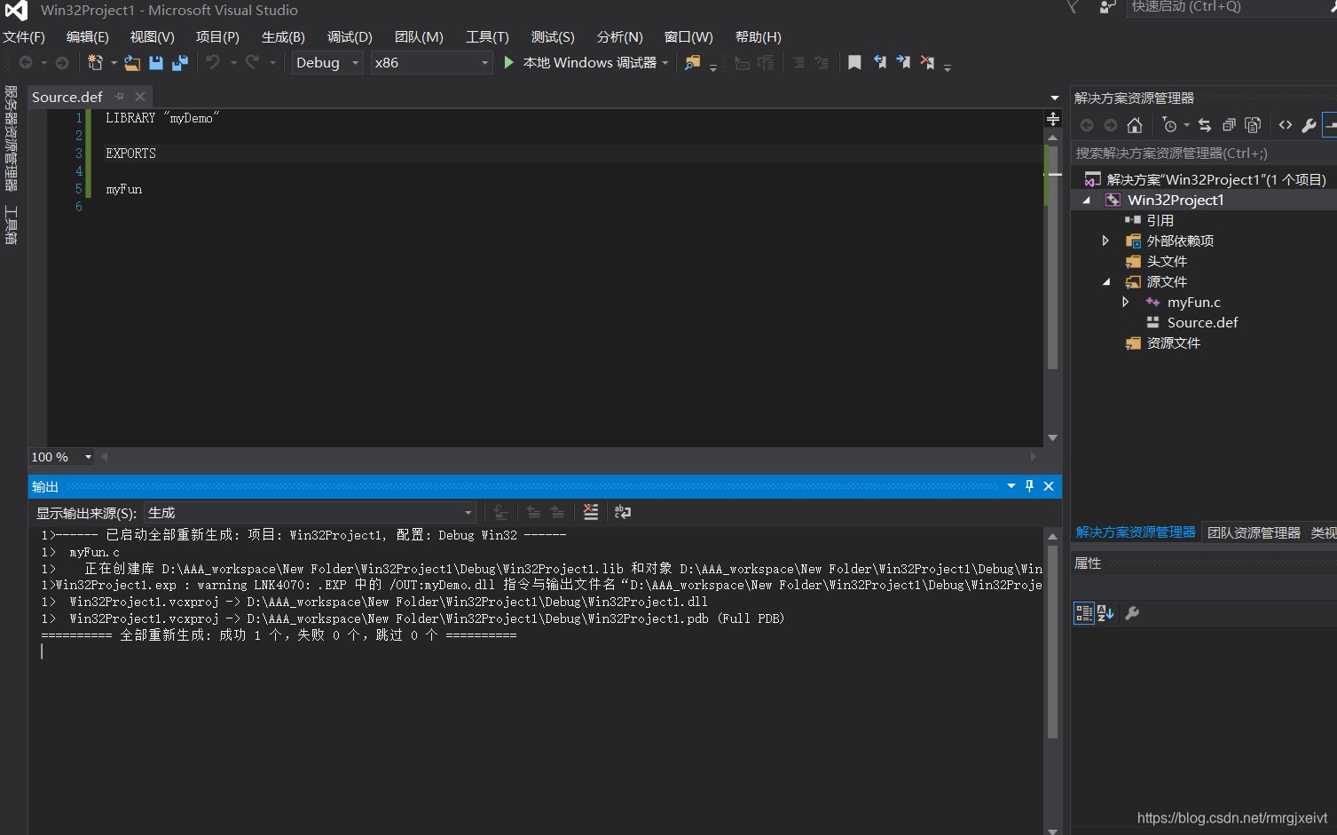
Task: Collapse the Win32Project1 project node
Action: click(1087, 201)
